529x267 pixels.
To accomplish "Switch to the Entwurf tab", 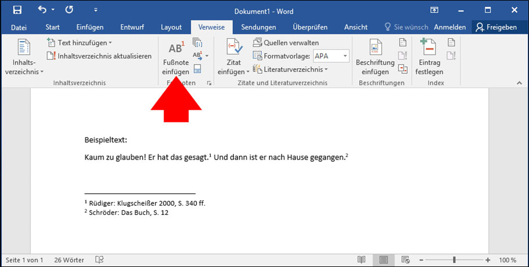I will (x=132, y=27).
